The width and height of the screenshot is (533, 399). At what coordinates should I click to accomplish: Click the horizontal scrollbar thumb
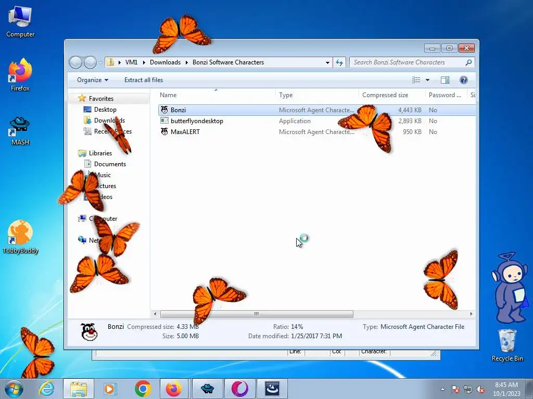point(257,314)
